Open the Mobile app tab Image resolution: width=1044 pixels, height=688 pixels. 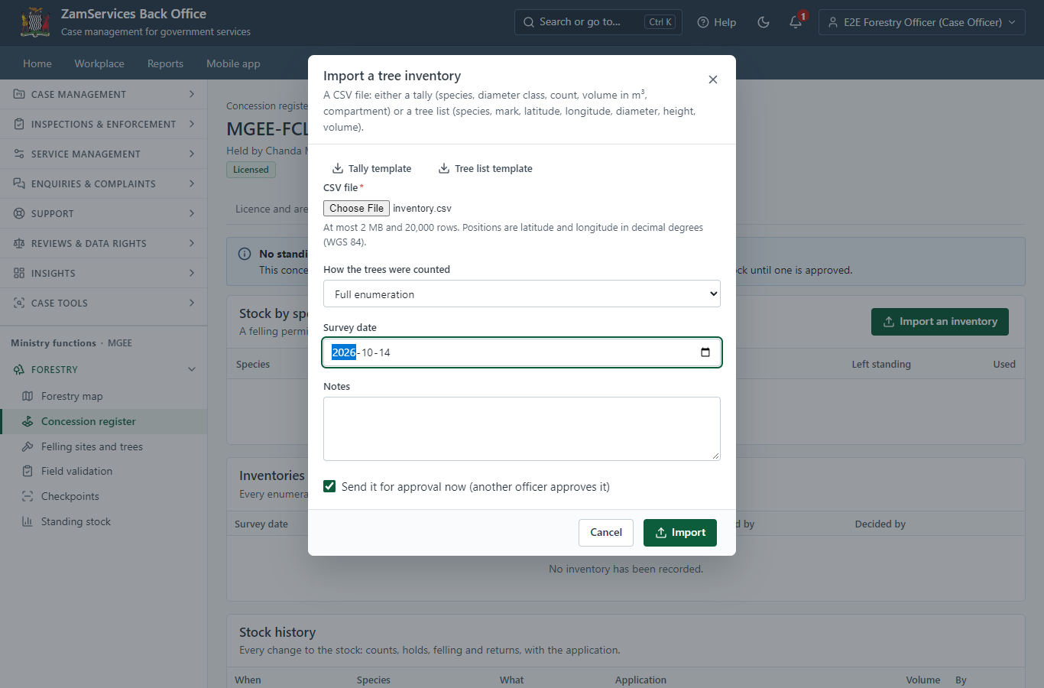(233, 63)
